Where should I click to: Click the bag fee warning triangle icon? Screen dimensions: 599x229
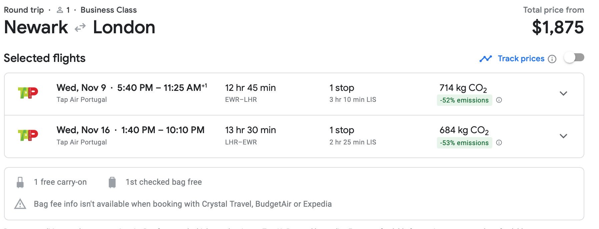20,204
